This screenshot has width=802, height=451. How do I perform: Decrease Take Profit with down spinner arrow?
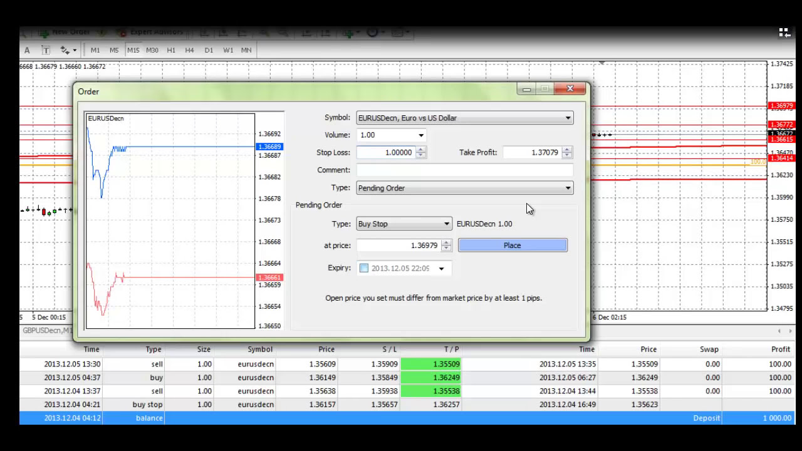tap(566, 155)
